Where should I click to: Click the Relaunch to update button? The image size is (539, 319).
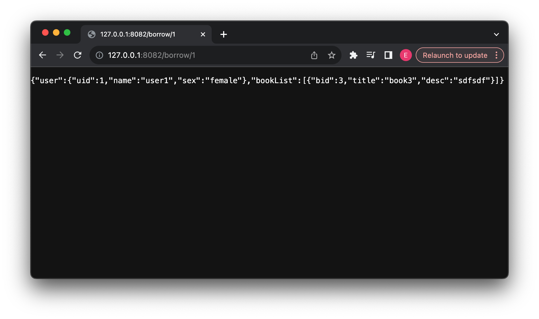[455, 55]
